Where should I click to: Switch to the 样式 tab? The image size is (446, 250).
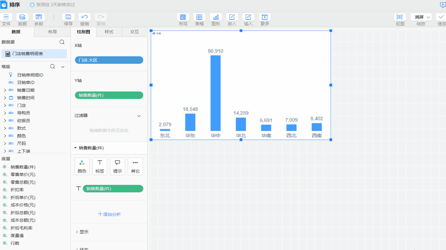coord(109,32)
